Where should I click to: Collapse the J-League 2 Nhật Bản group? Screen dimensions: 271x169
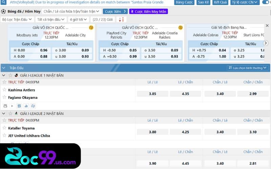click(x=4, y=114)
